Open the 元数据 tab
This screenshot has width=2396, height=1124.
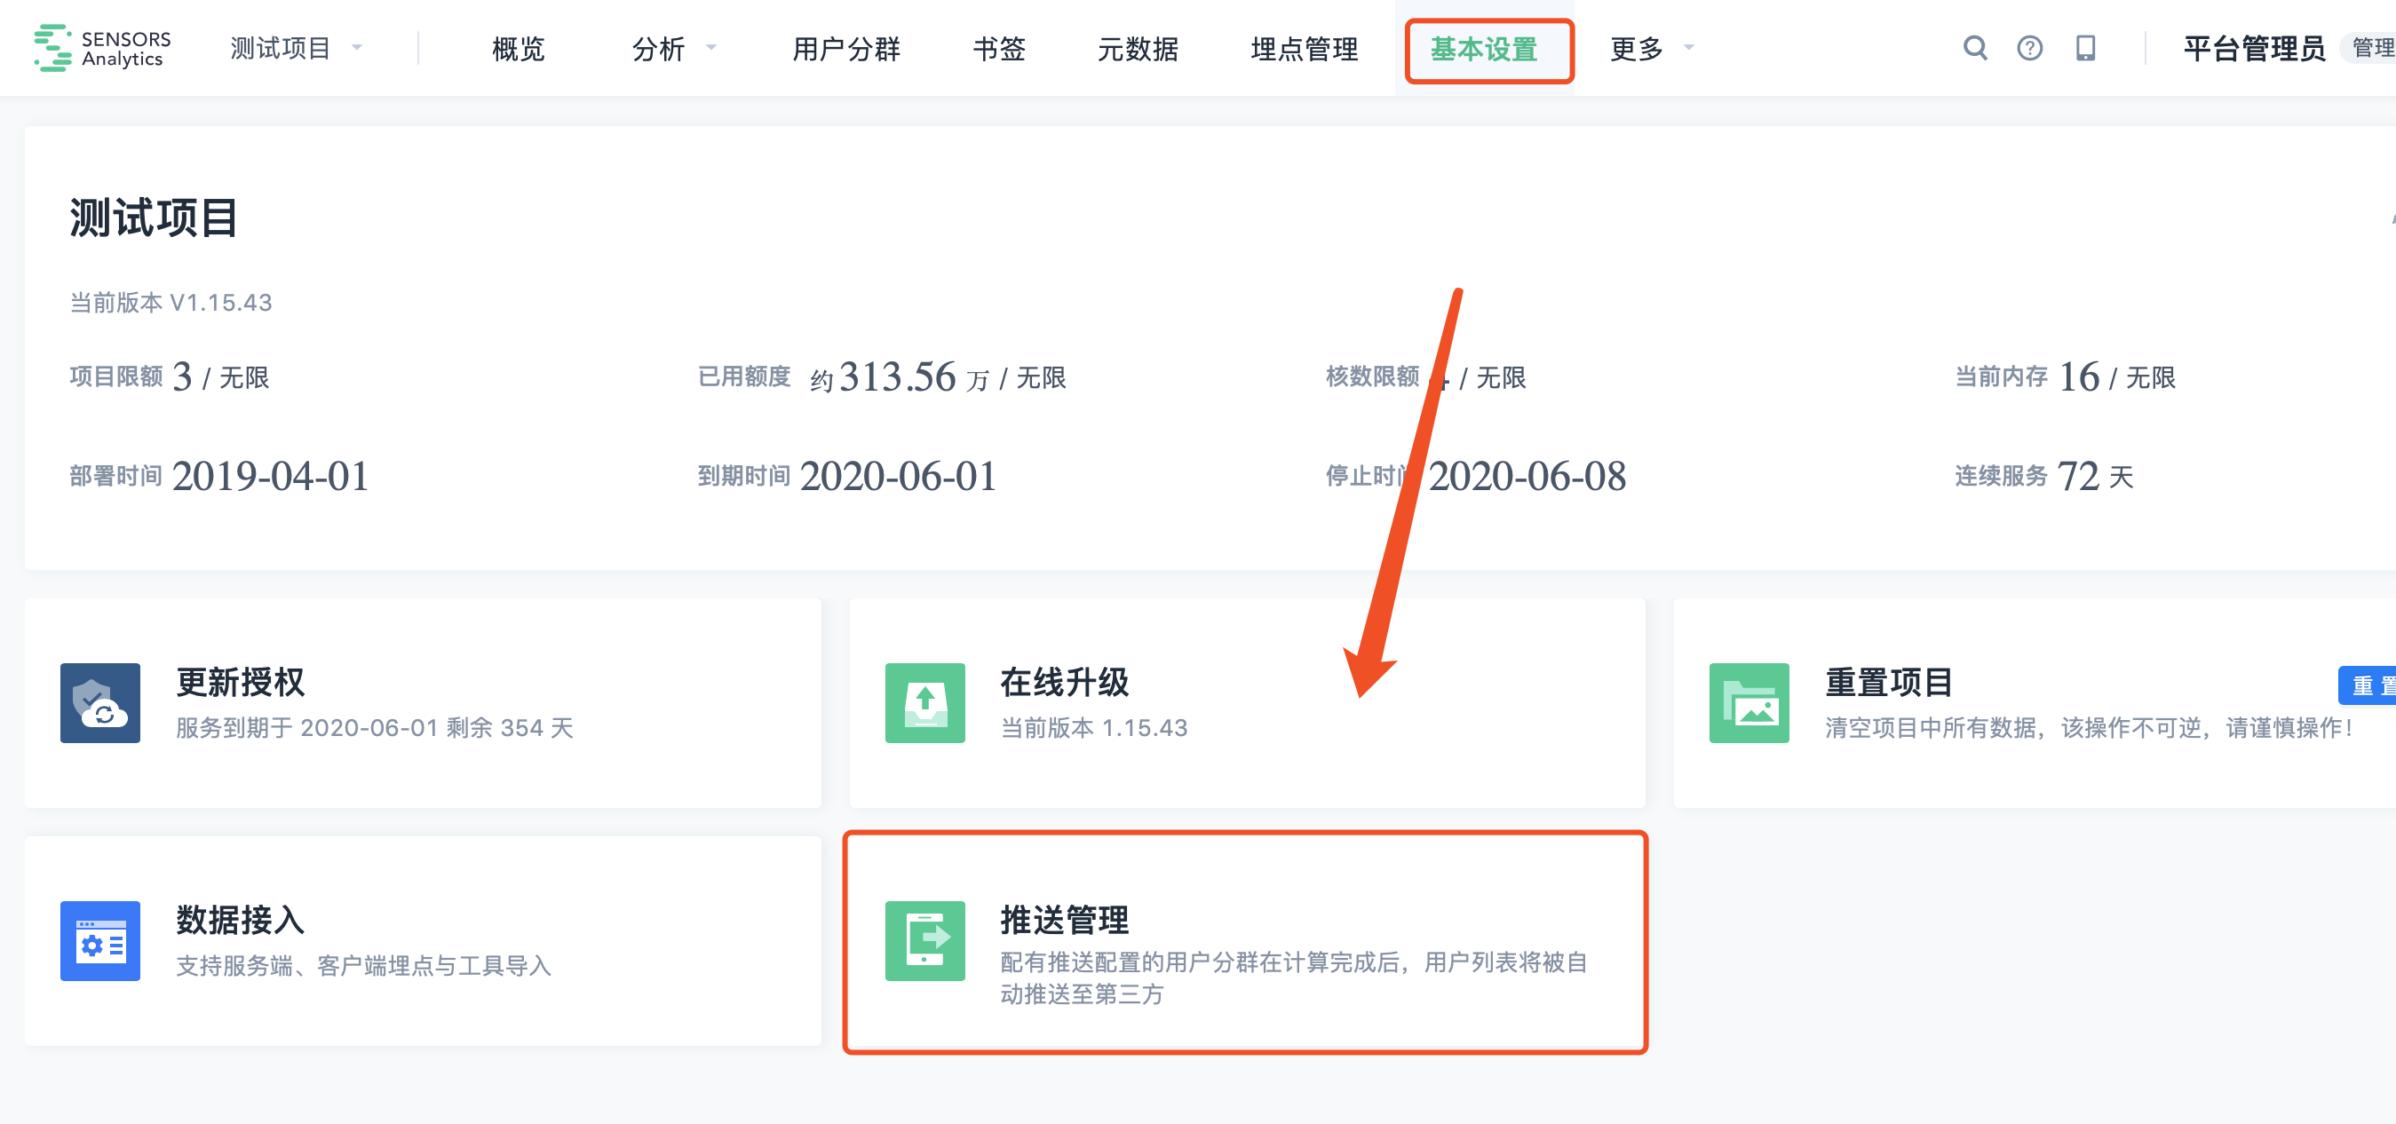coord(1138,48)
